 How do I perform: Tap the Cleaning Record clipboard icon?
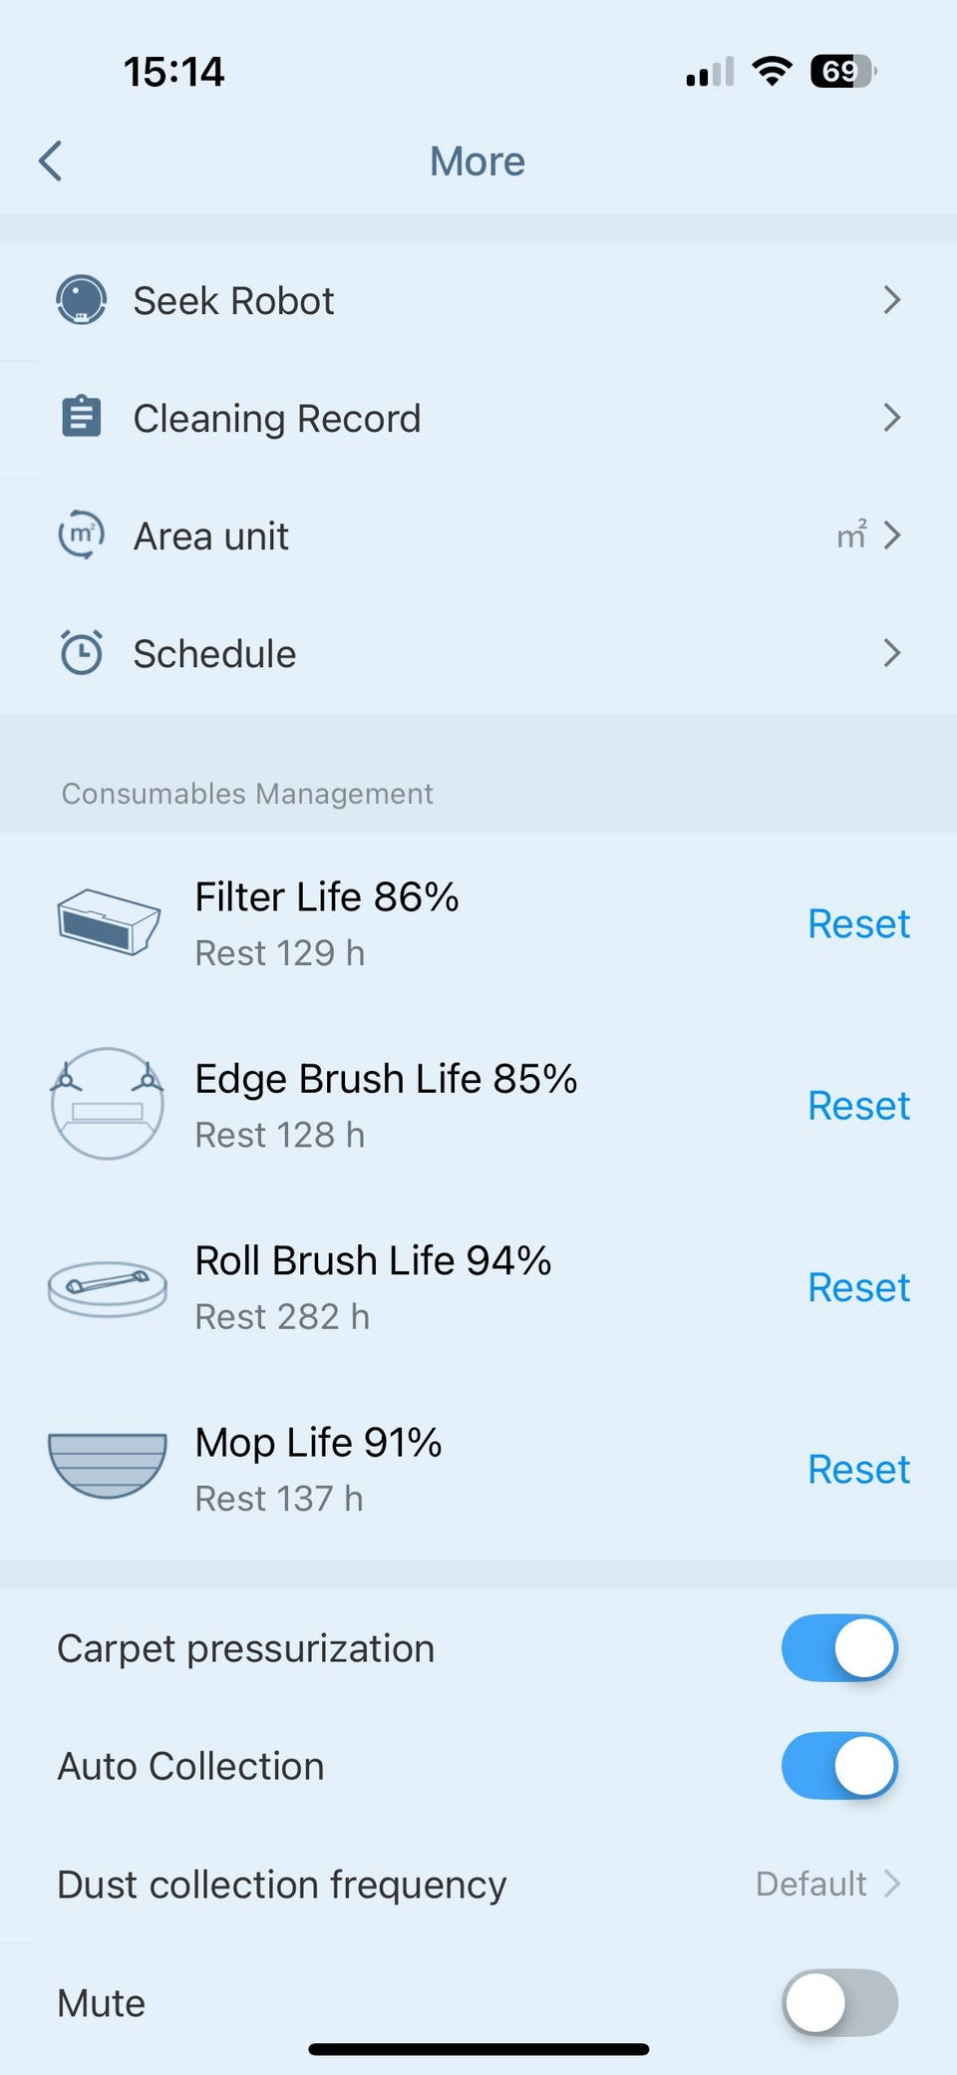click(81, 417)
